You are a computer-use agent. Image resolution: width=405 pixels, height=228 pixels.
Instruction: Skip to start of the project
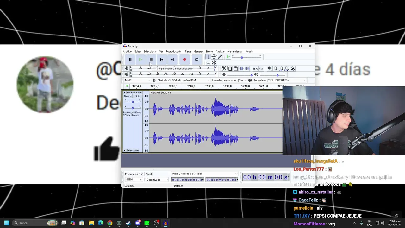point(162,60)
